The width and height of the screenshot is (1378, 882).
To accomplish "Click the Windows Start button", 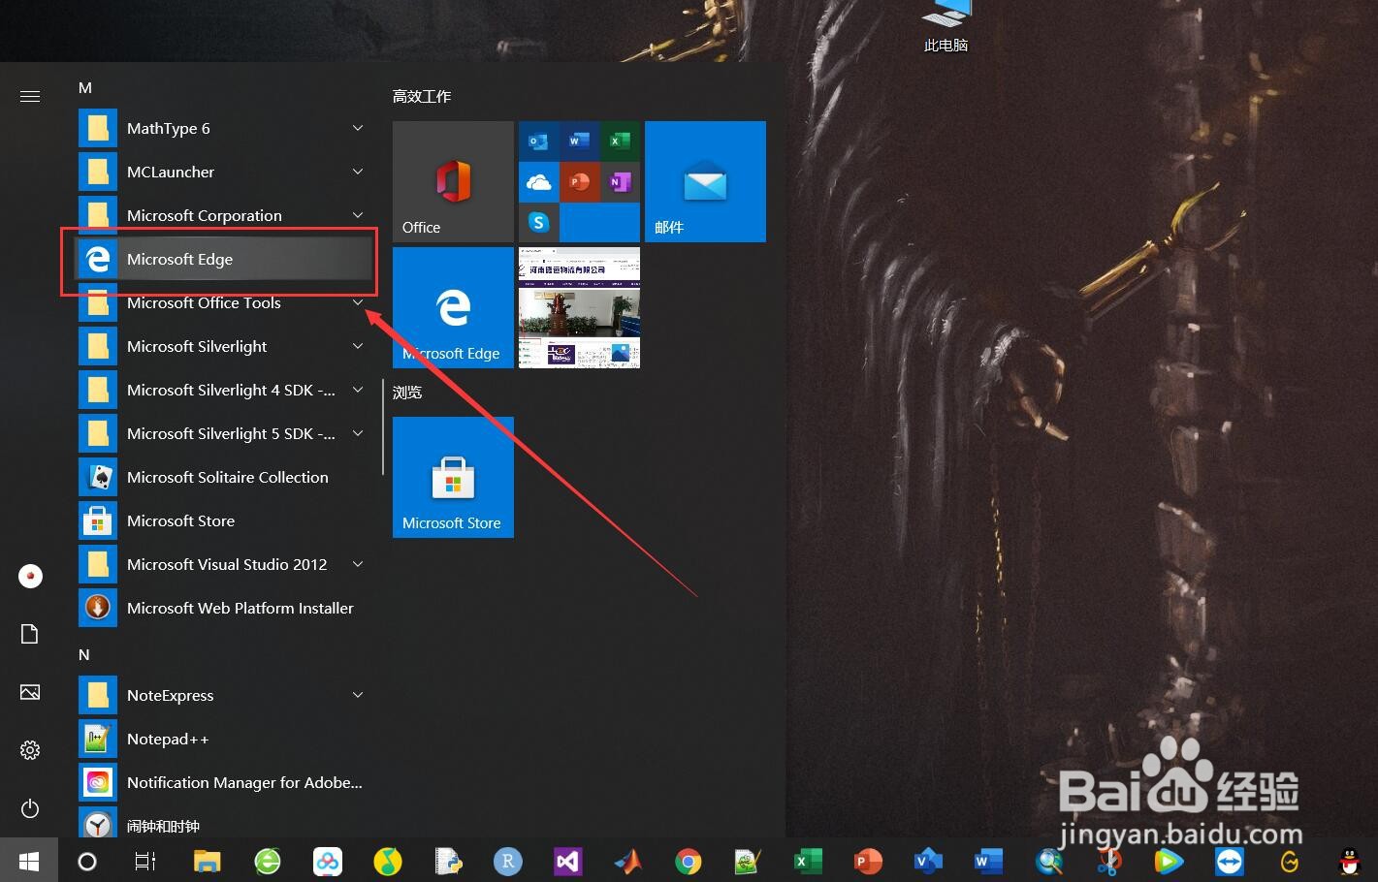I will (29, 861).
